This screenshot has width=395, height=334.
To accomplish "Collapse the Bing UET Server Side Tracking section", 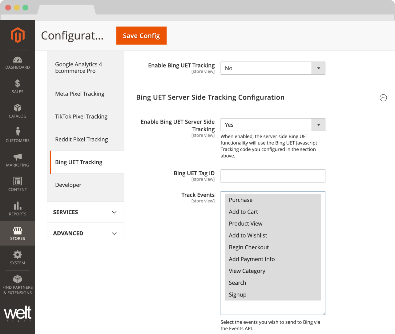I will coord(383,98).
